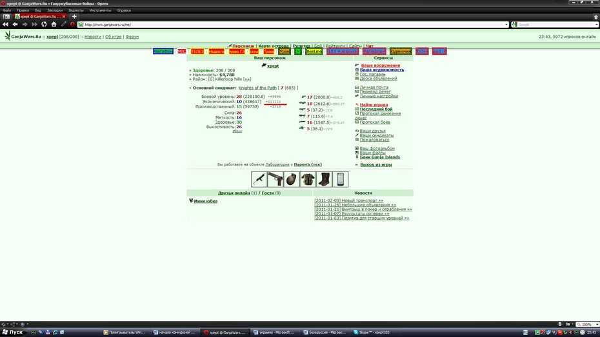The height and width of the screenshot is (337, 600).
Task: Open the mobile phone equipment slot
Action: point(340,179)
